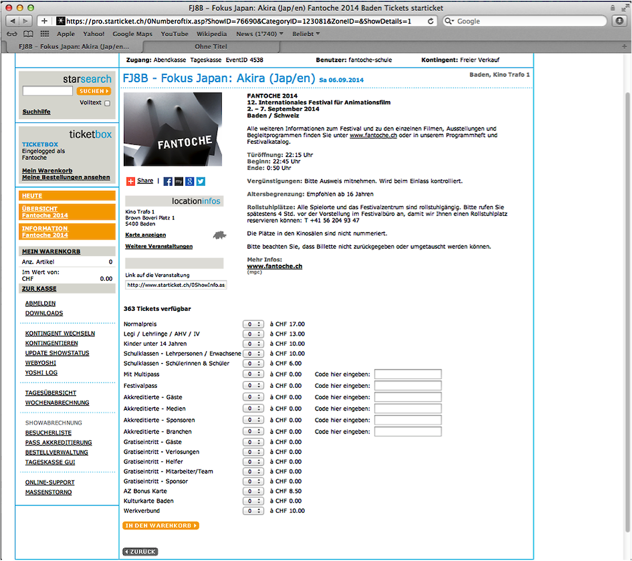632x561 pixels.
Task: Adjust the AZ Bonus Karte quantity stepper
Action: pos(253,491)
